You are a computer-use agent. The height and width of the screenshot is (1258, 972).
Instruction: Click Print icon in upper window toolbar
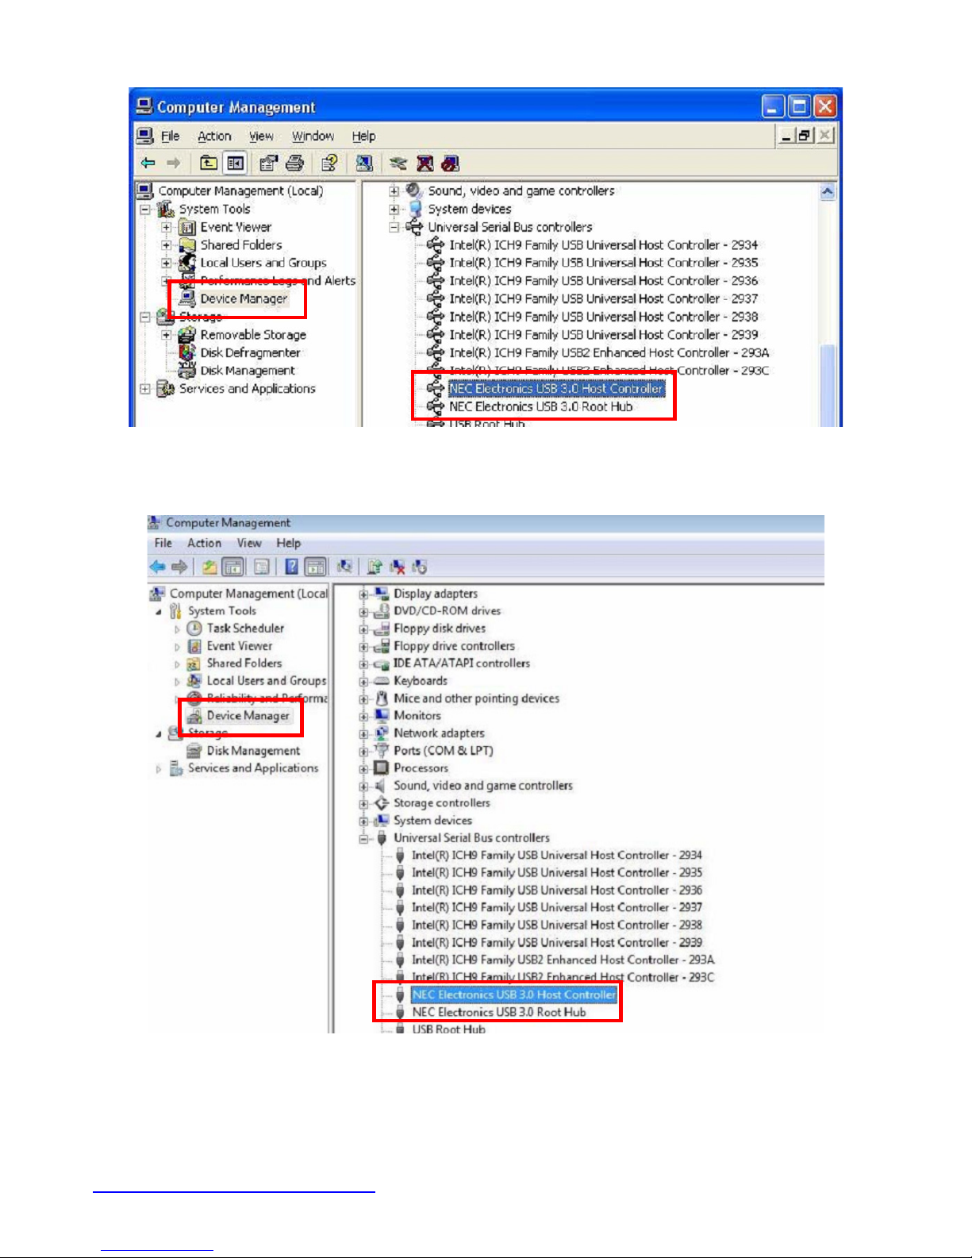tap(295, 164)
